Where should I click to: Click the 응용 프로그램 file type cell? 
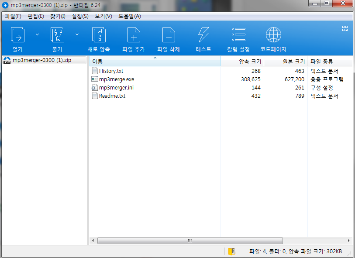click(x=327, y=79)
